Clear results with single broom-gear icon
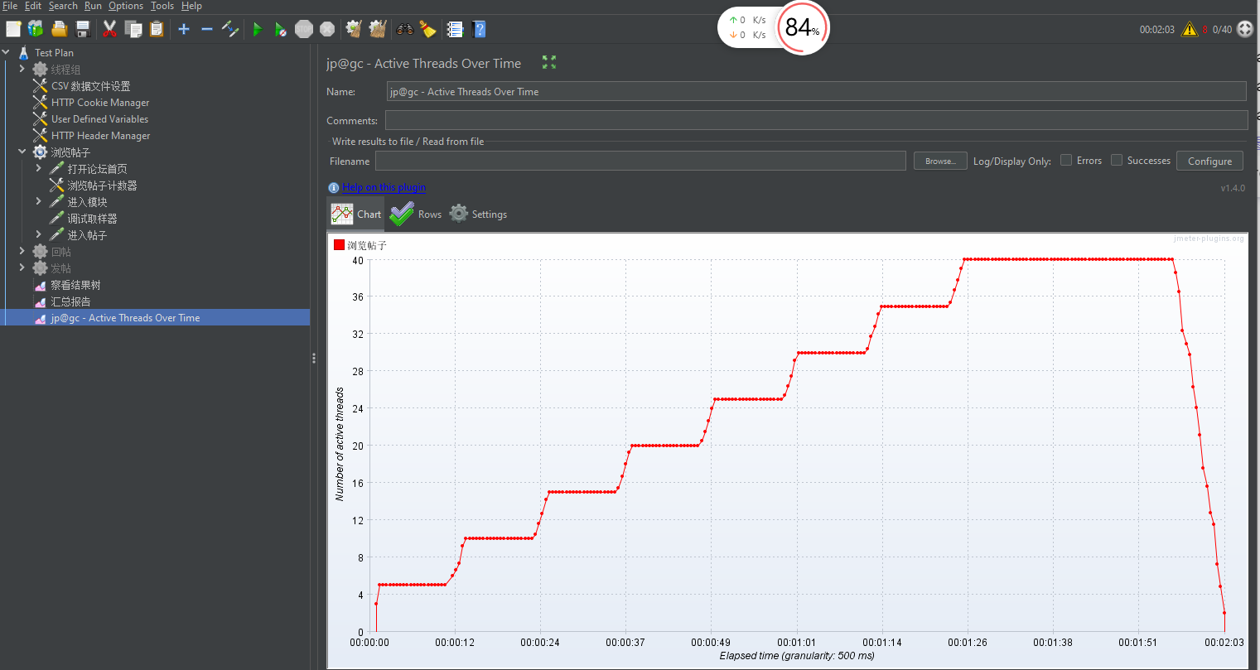Image resolution: width=1260 pixels, height=670 pixels. click(354, 29)
